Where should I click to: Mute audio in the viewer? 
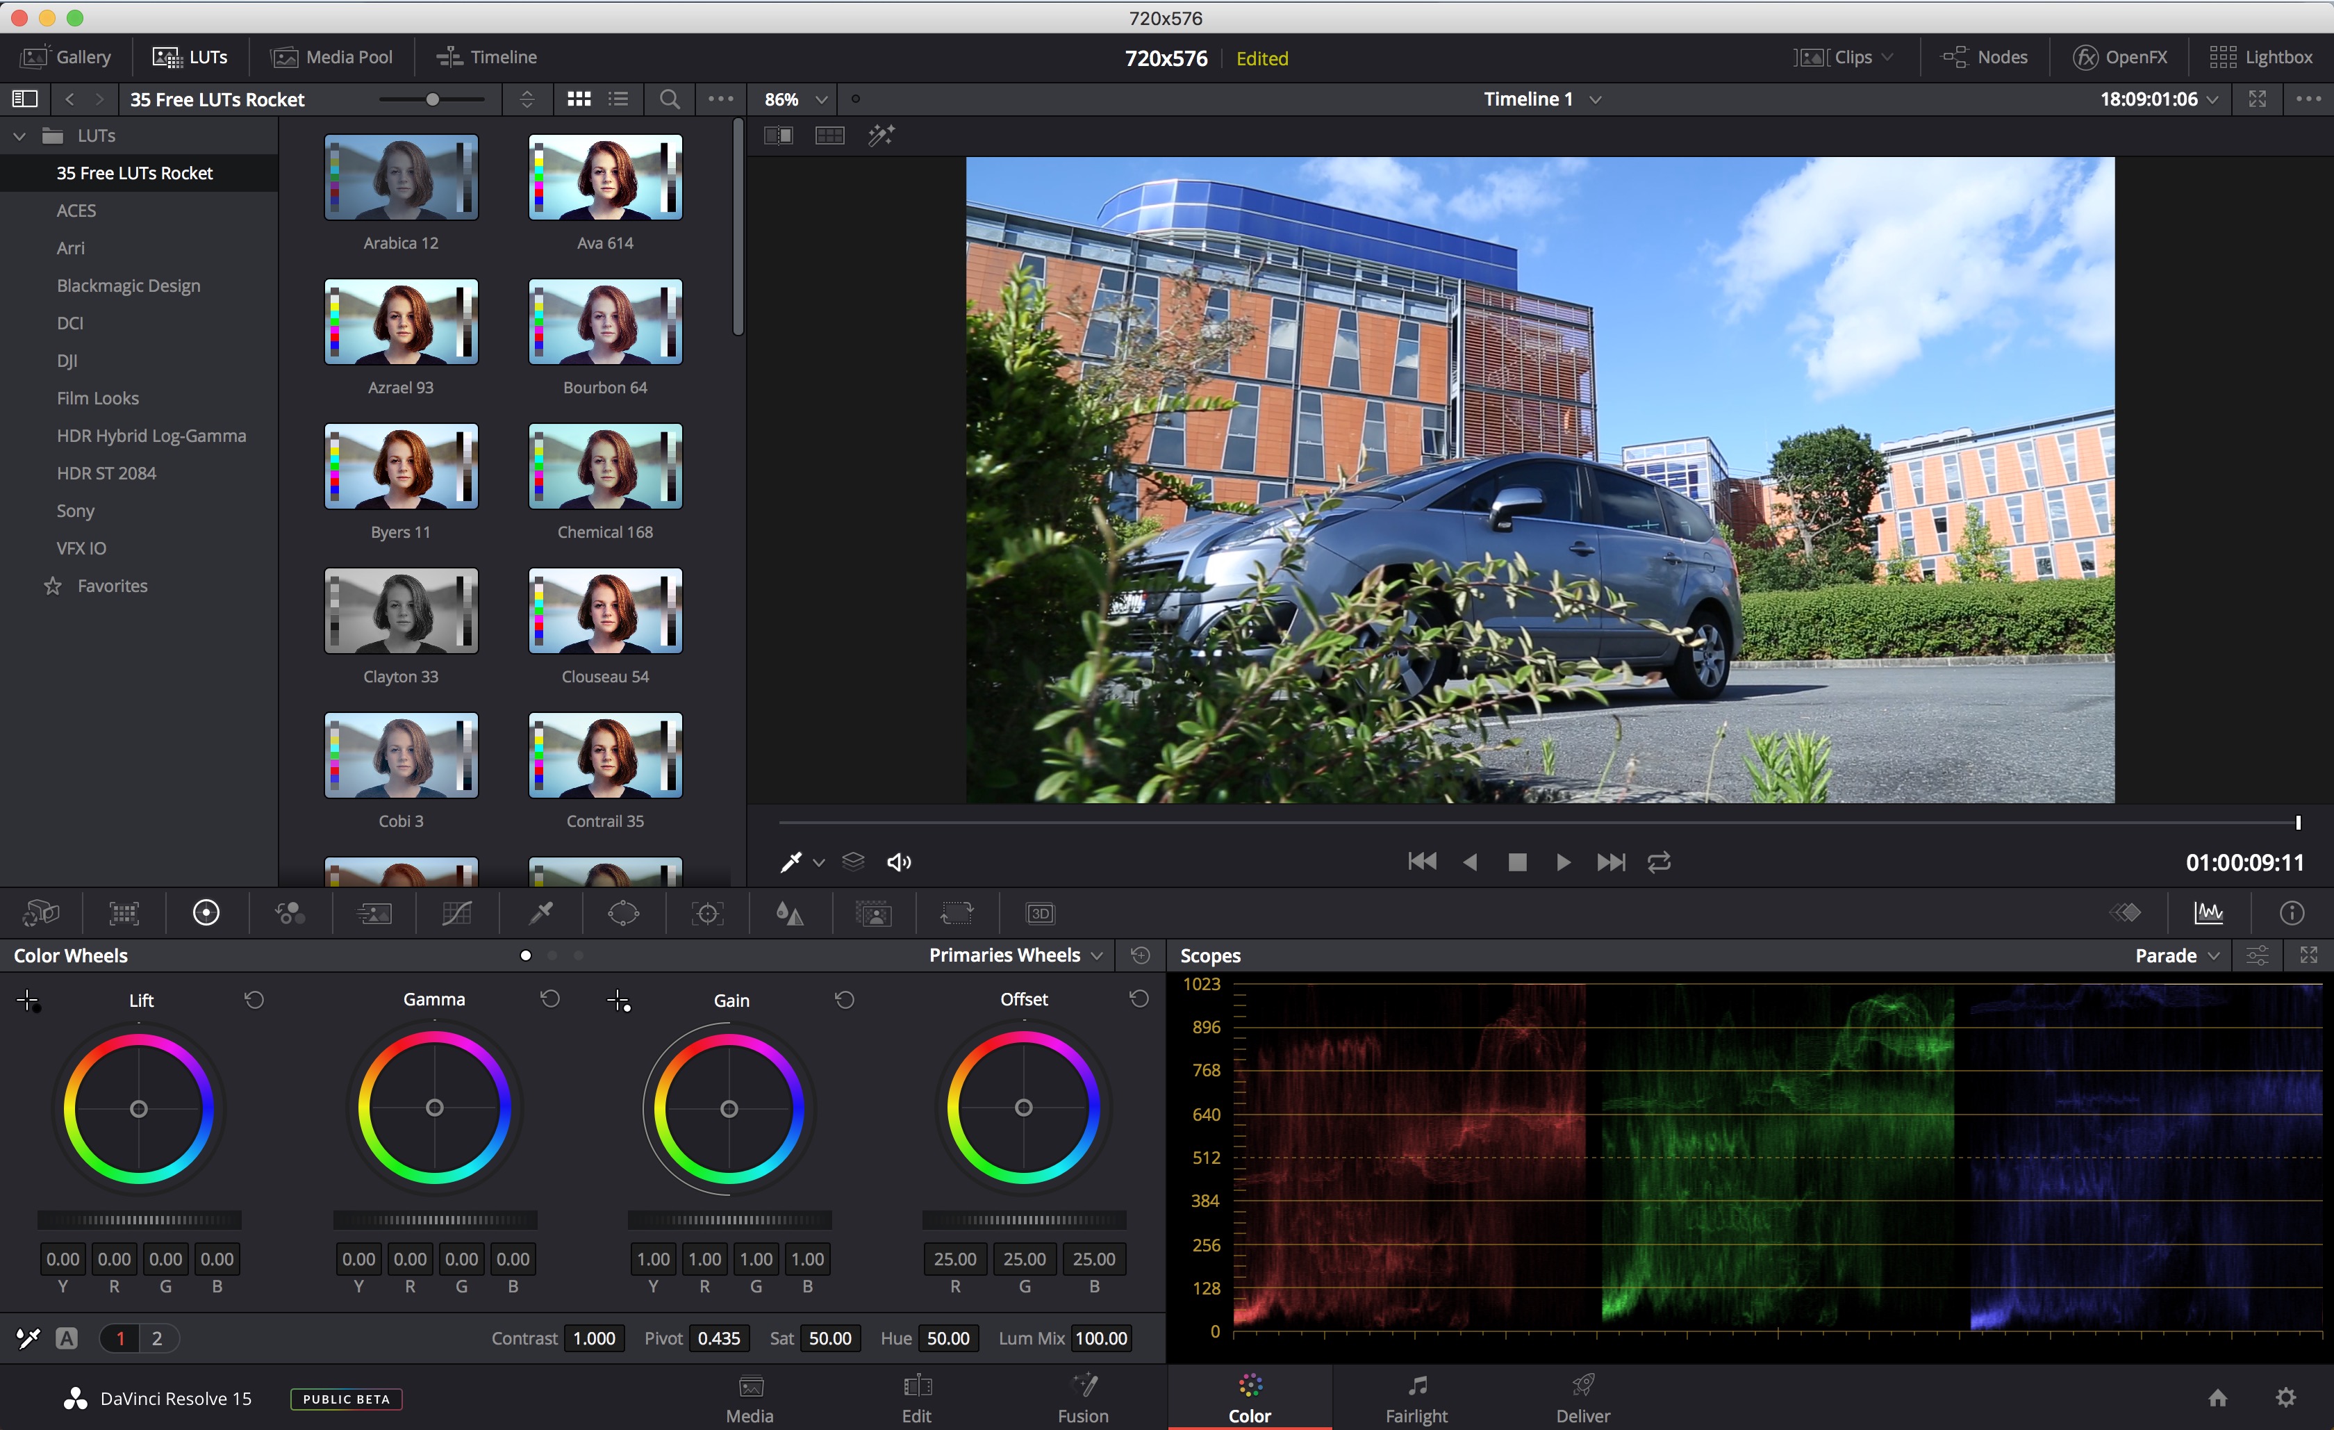tap(898, 862)
